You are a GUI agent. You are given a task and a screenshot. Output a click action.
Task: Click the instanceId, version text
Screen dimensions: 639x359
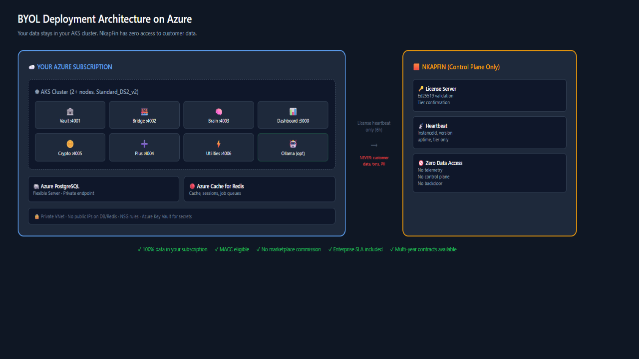tap(435, 133)
